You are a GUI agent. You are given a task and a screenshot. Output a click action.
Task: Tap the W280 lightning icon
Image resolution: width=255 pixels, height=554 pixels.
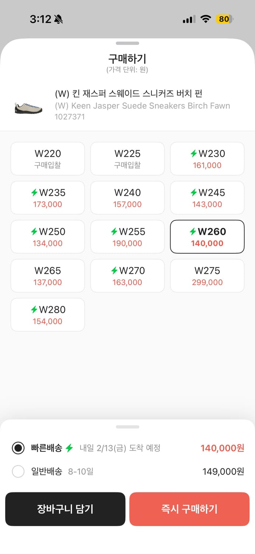tap(34, 310)
